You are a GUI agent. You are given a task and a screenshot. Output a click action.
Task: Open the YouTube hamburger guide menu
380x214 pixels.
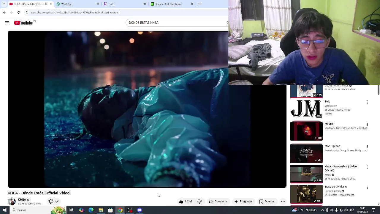pos(7,23)
